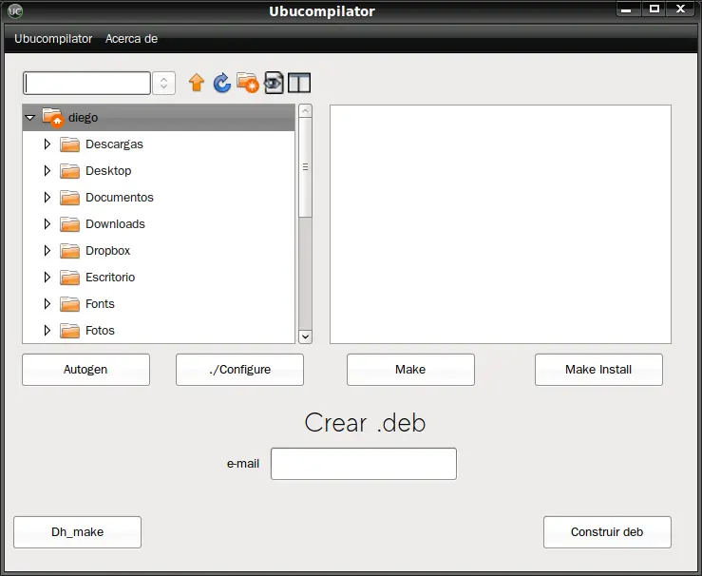This screenshot has width=702, height=576.
Task: Click the Make button
Action: coord(410,370)
